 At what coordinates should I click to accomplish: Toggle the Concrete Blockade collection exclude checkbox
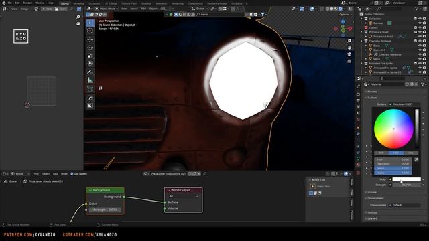click(x=416, y=41)
